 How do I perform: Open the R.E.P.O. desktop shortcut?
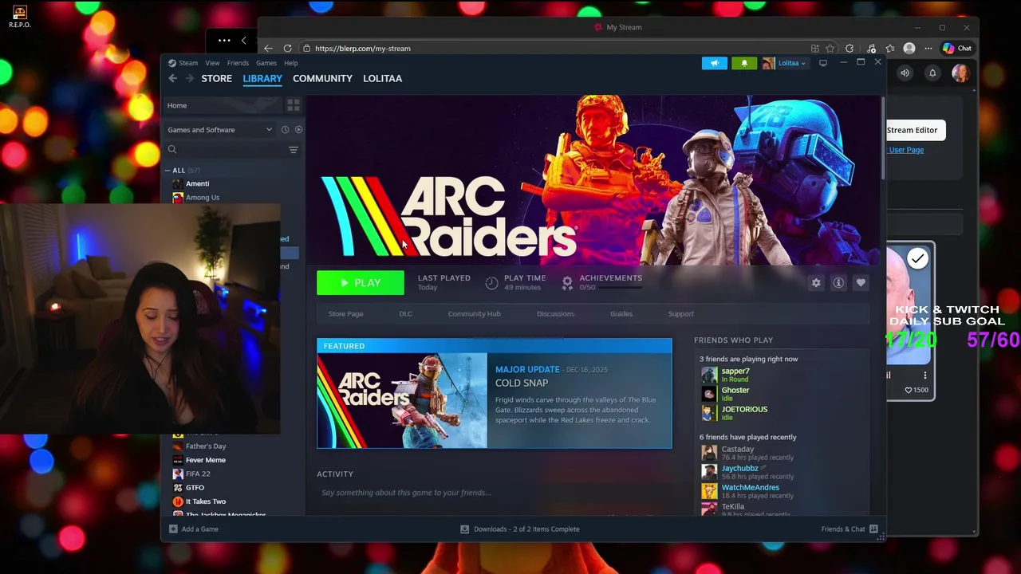click(20, 17)
